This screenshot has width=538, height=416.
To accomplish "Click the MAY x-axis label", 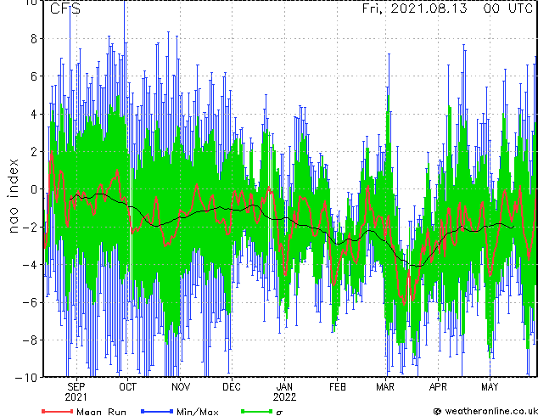I will [x=490, y=387].
